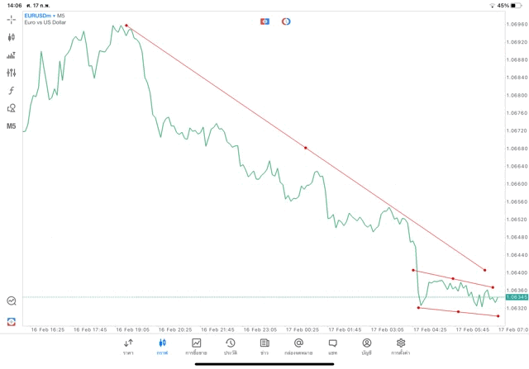Click the current price label 1.06345
529x369 pixels.
(516, 297)
